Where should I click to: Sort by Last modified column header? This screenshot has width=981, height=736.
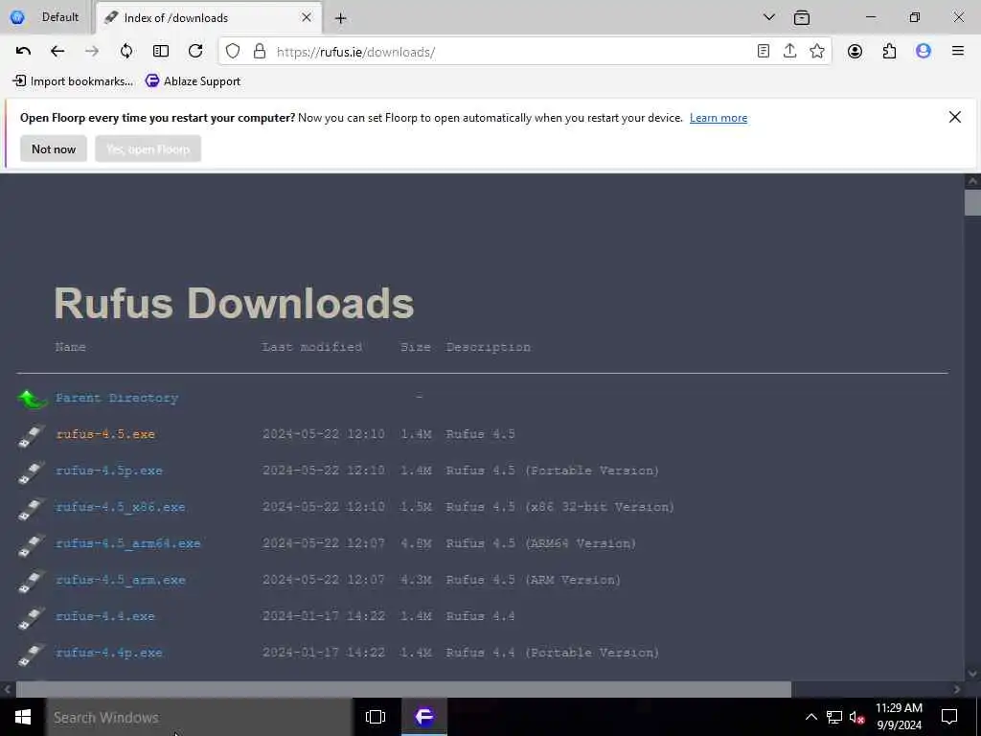coord(311,347)
